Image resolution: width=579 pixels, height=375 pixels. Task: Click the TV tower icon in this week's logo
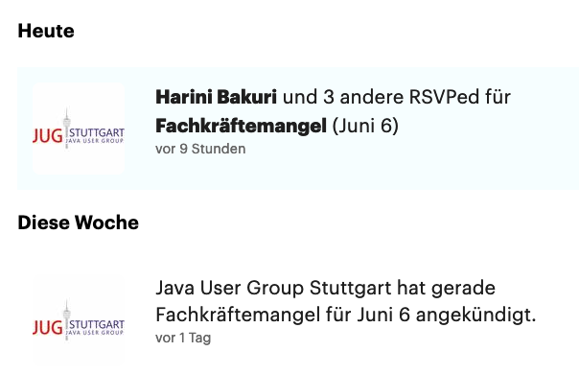pyautogui.click(x=66, y=320)
